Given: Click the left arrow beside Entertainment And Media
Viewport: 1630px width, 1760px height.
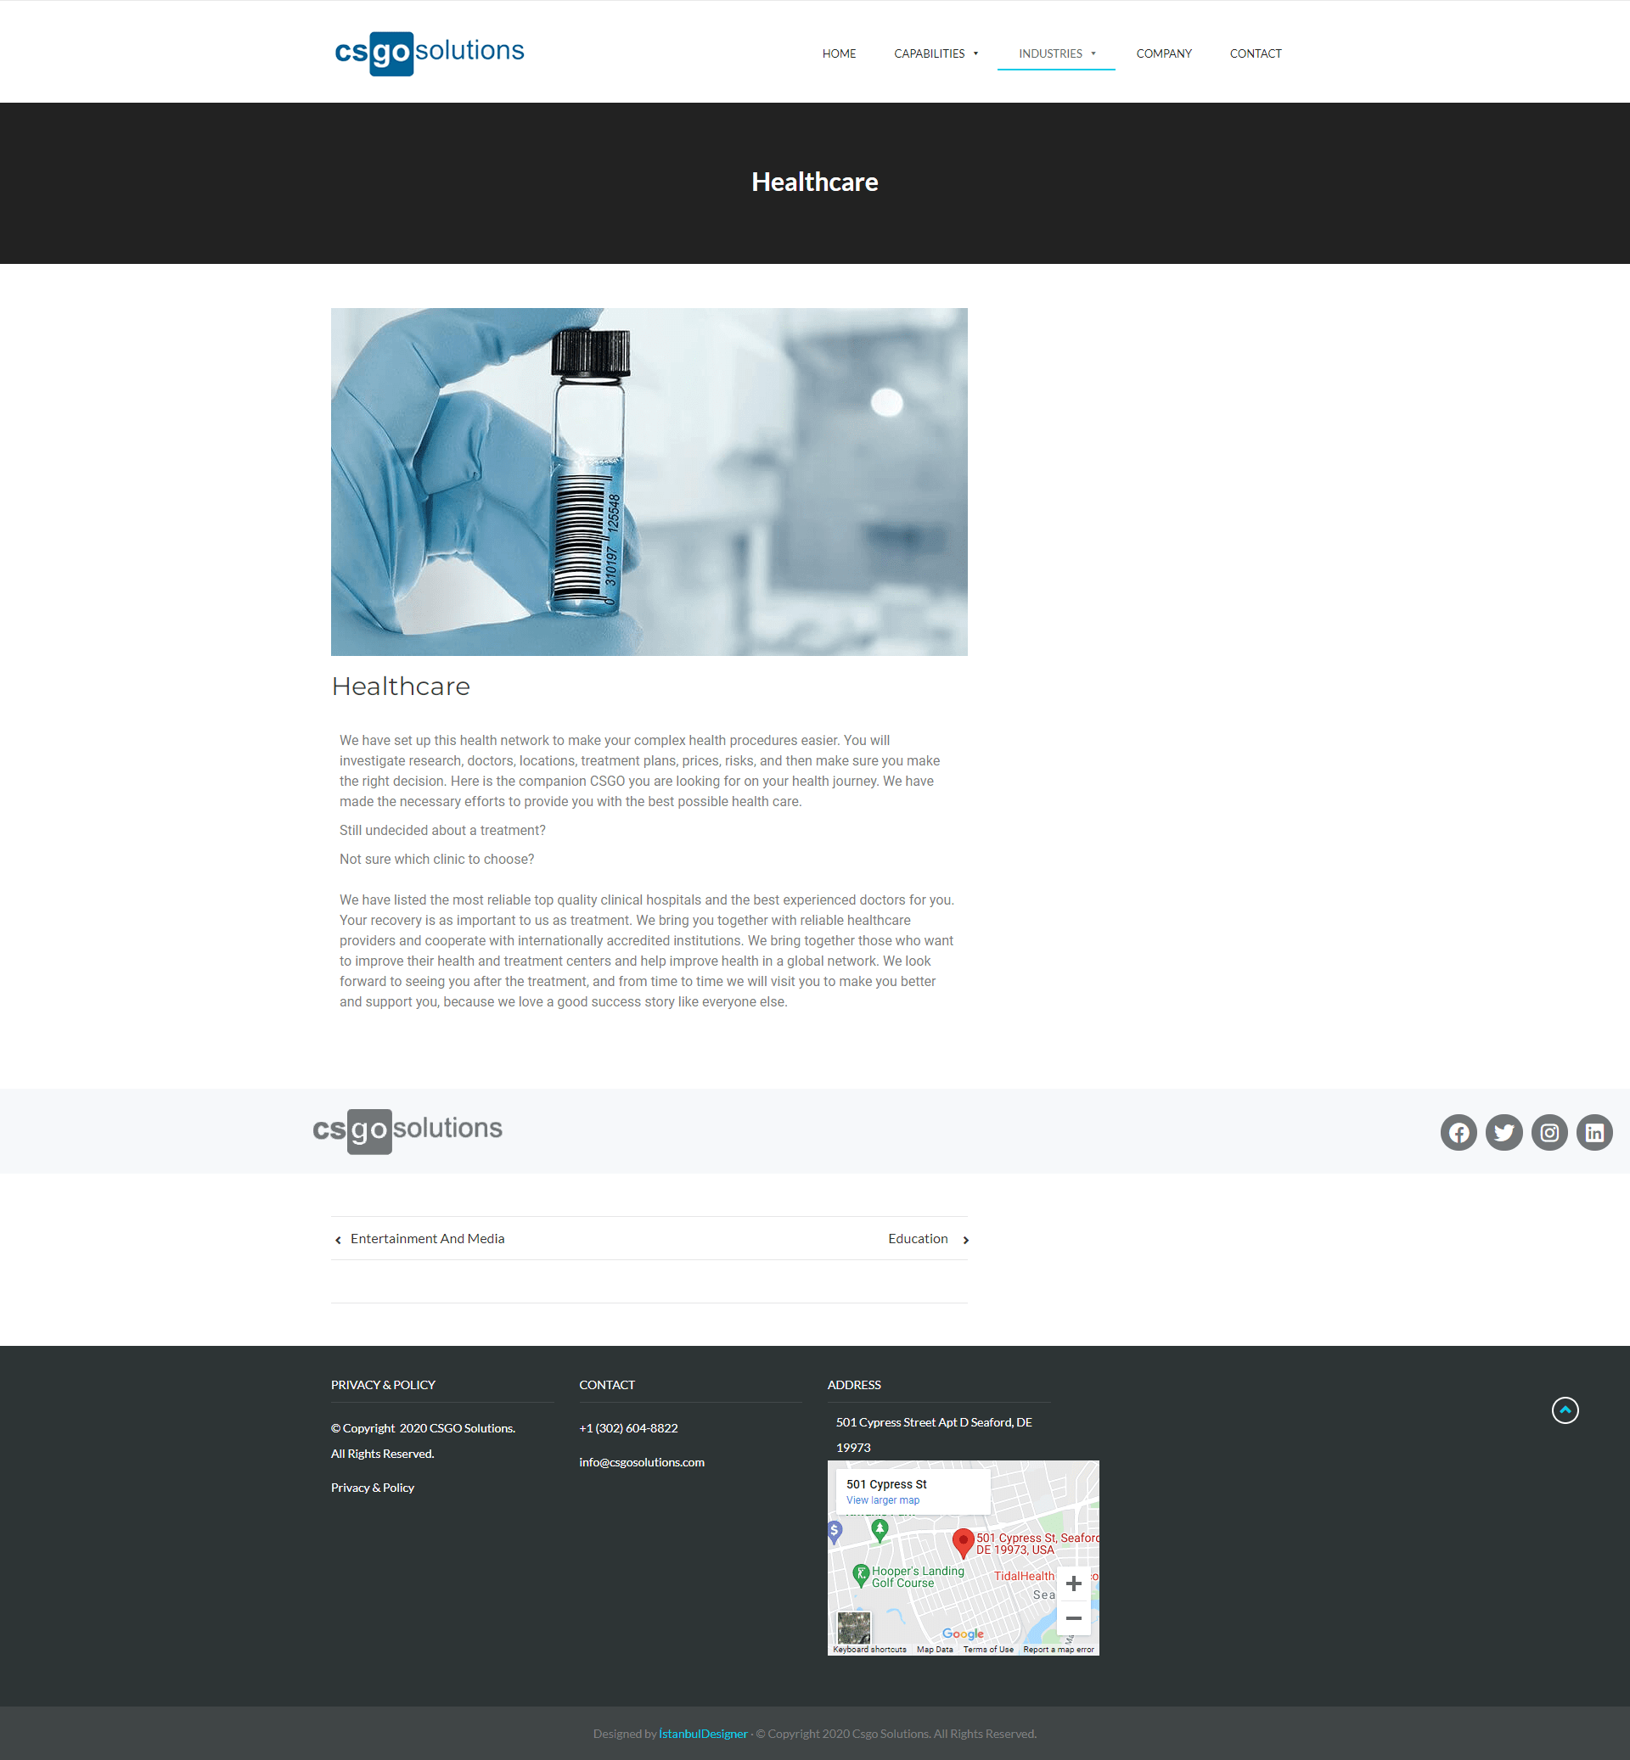Looking at the screenshot, I should 338,1240.
